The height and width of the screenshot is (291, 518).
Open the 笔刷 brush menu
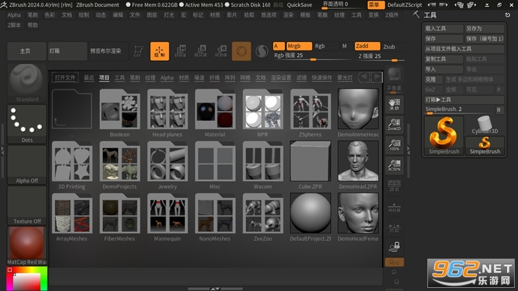[x=32, y=15]
